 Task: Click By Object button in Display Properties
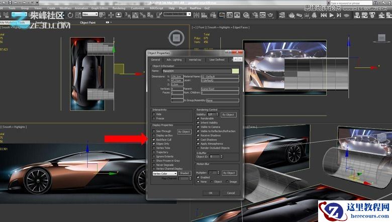(184, 132)
